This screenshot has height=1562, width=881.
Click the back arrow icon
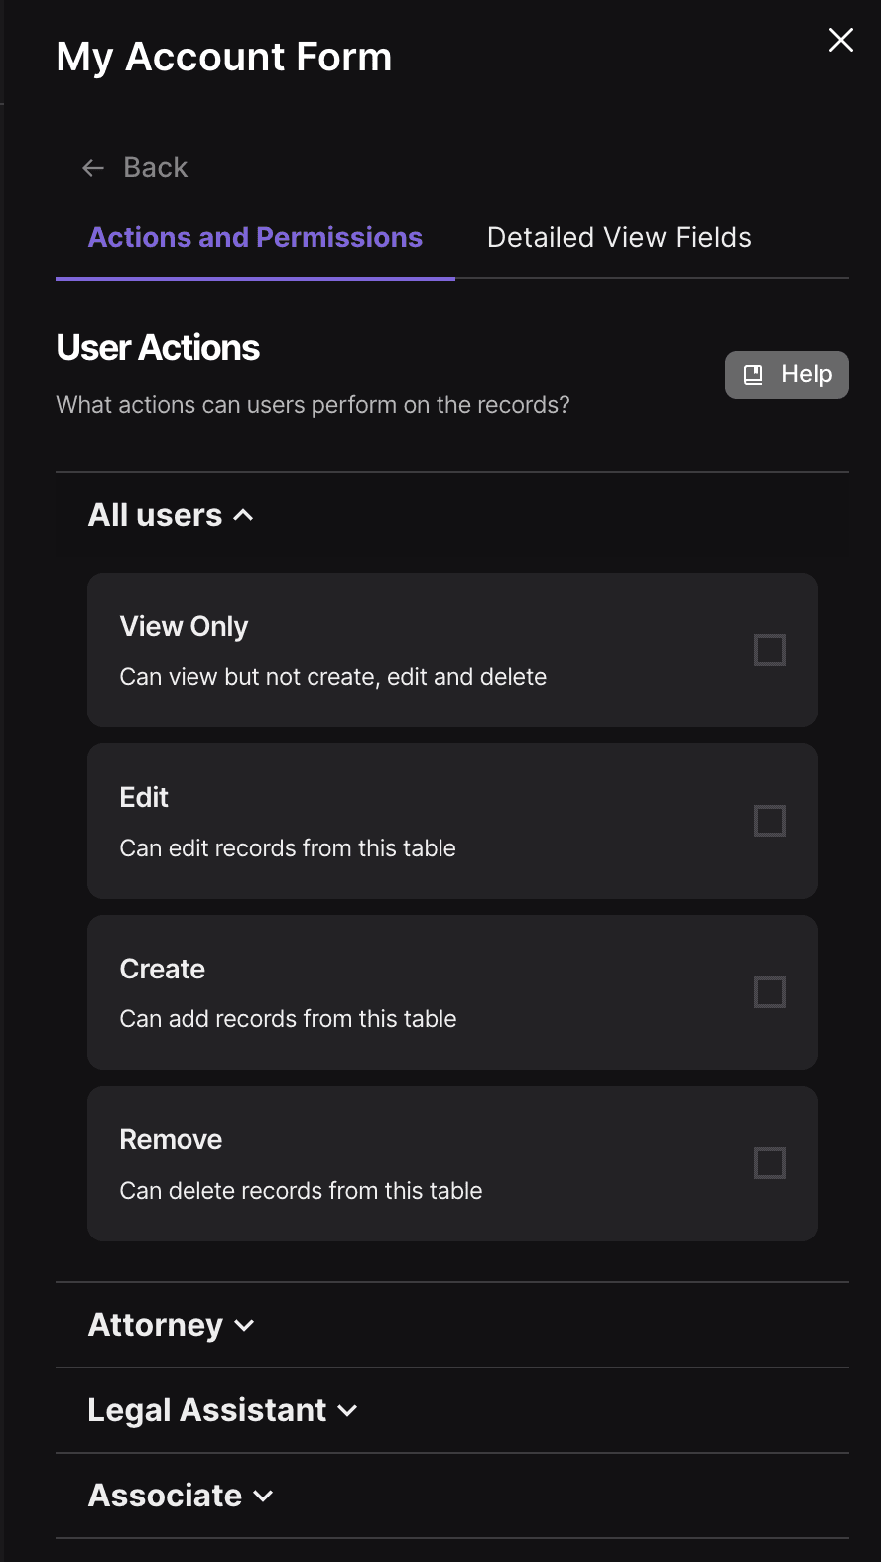pyautogui.click(x=93, y=168)
